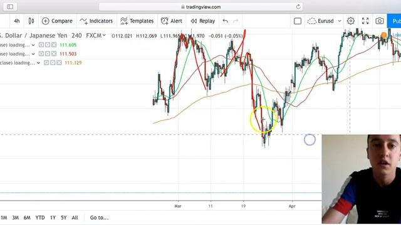Hide the 111.129 indicator line
The height and width of the screenshot is (225, 401).
46,62
